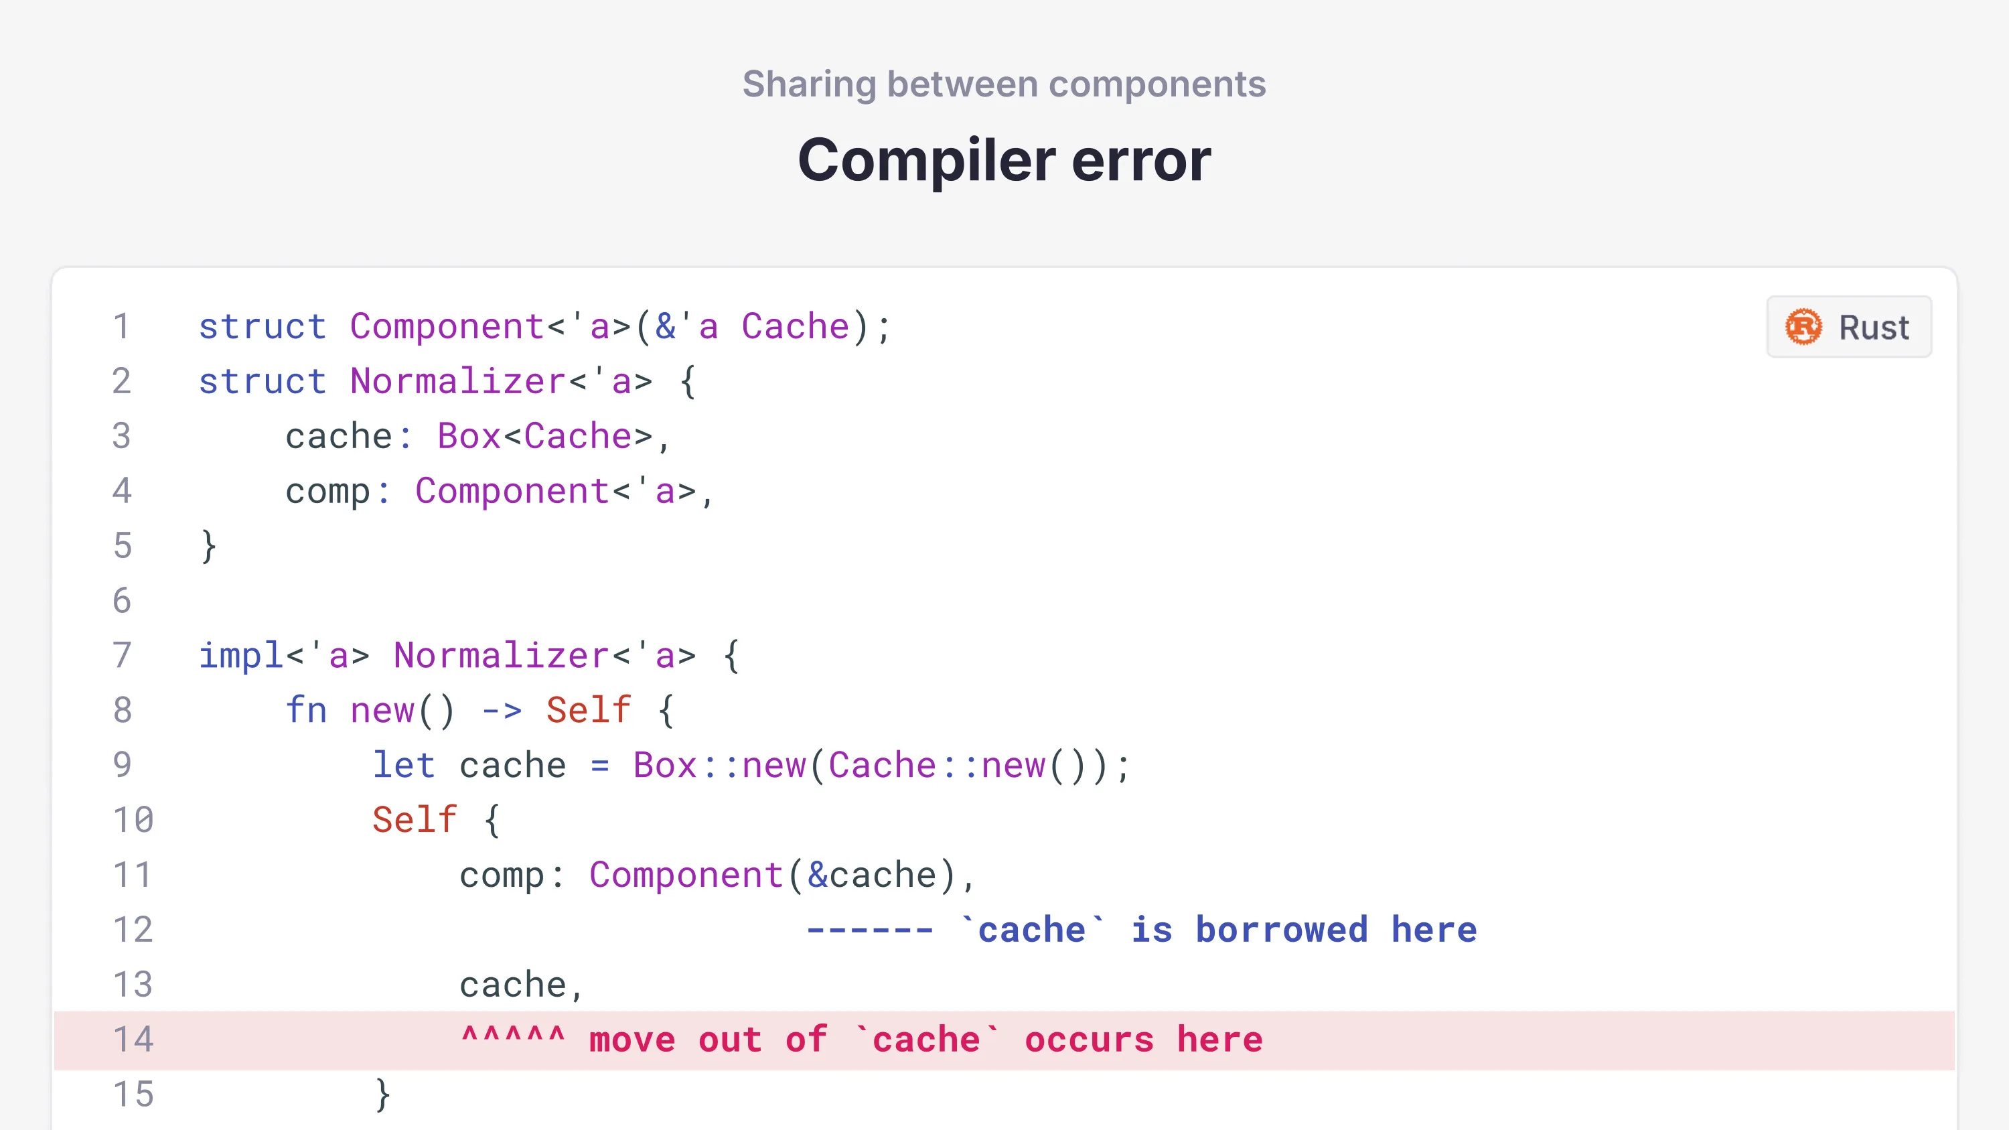Click the "move out of `cache` occurs here" error
2009x1130 pixels.
click(x=925, y=1040)
